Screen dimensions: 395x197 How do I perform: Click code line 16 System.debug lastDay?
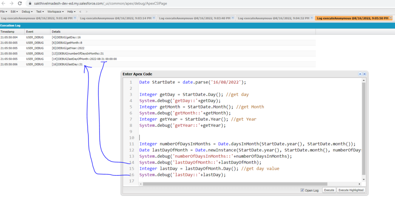pos(182,175)
